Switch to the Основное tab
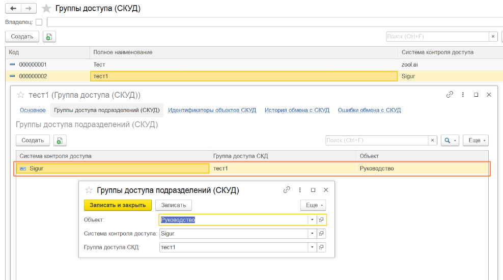Screen dimensions: 503x280 (x=33, y=110)
